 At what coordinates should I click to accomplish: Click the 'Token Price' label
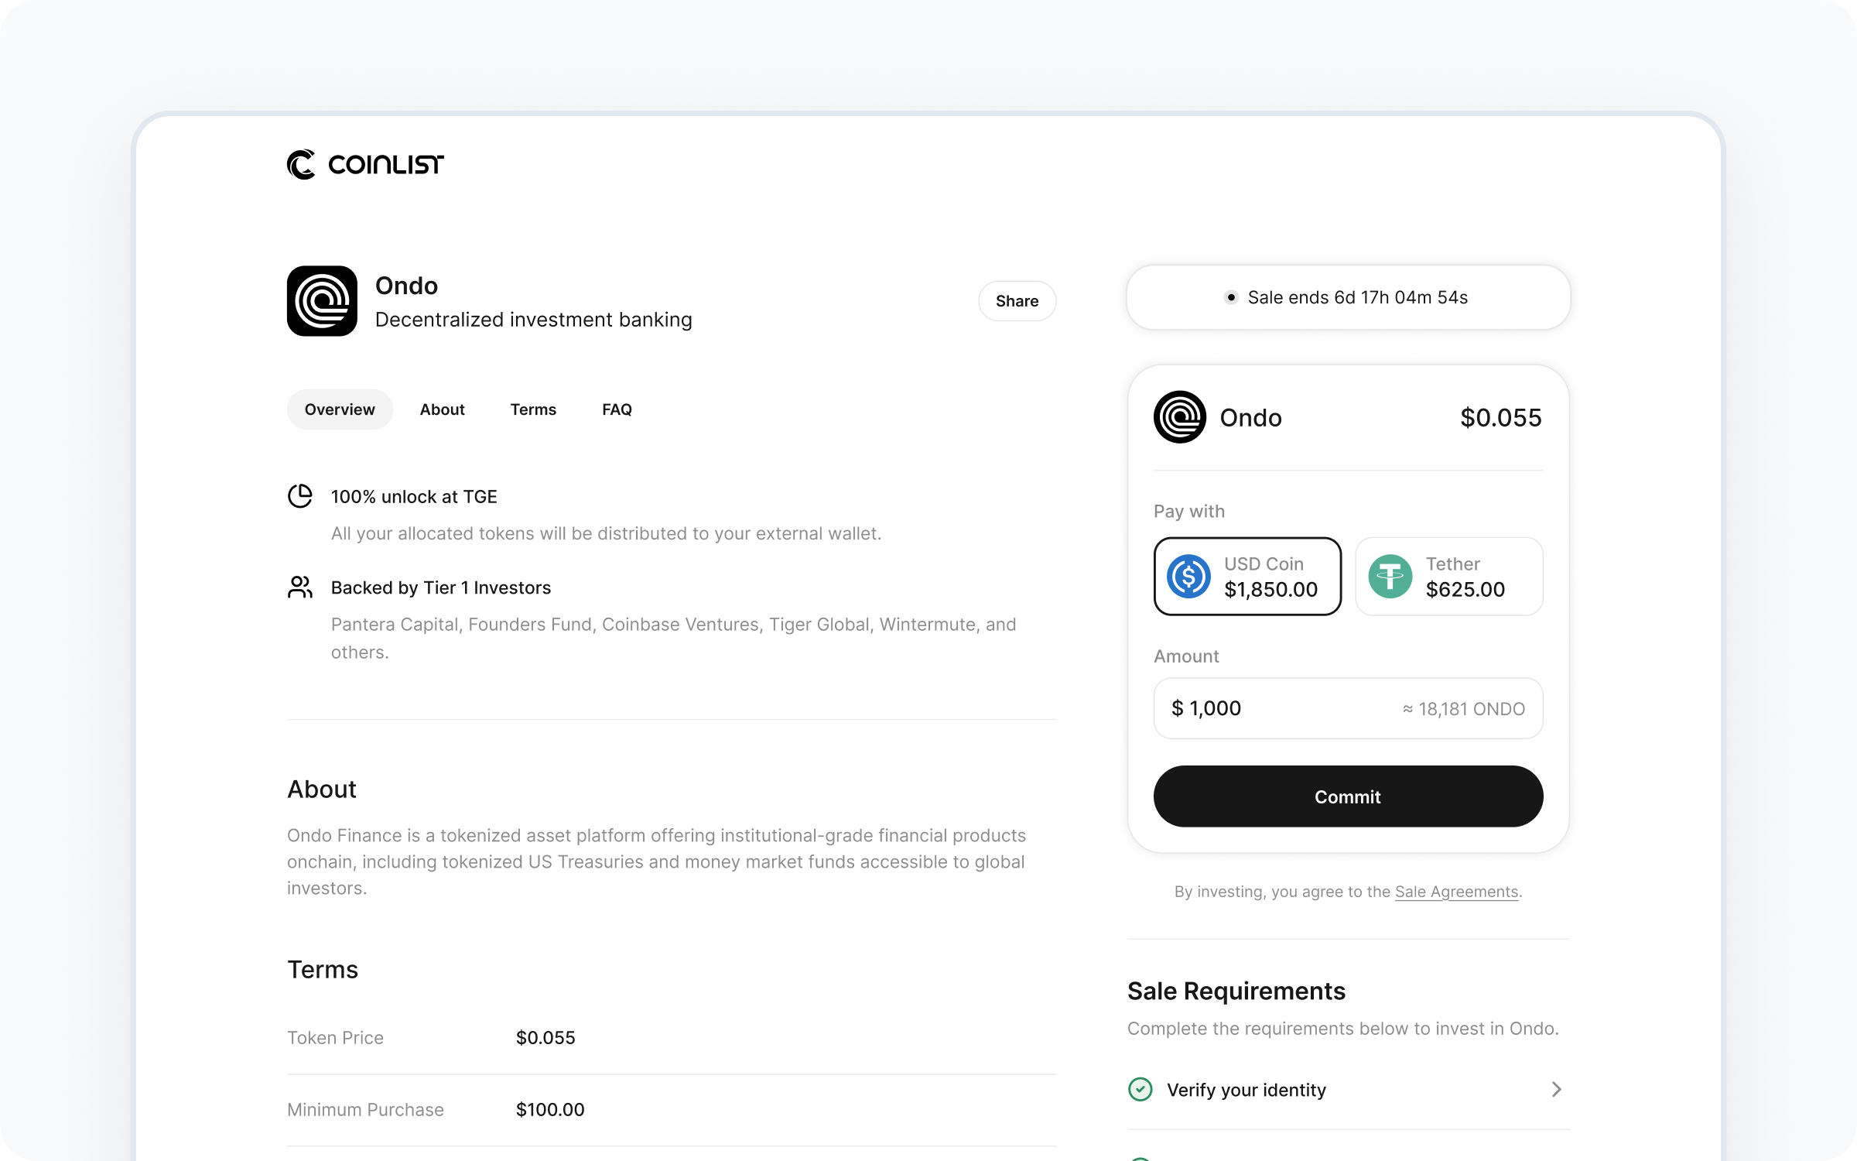tap(335, 1038)
